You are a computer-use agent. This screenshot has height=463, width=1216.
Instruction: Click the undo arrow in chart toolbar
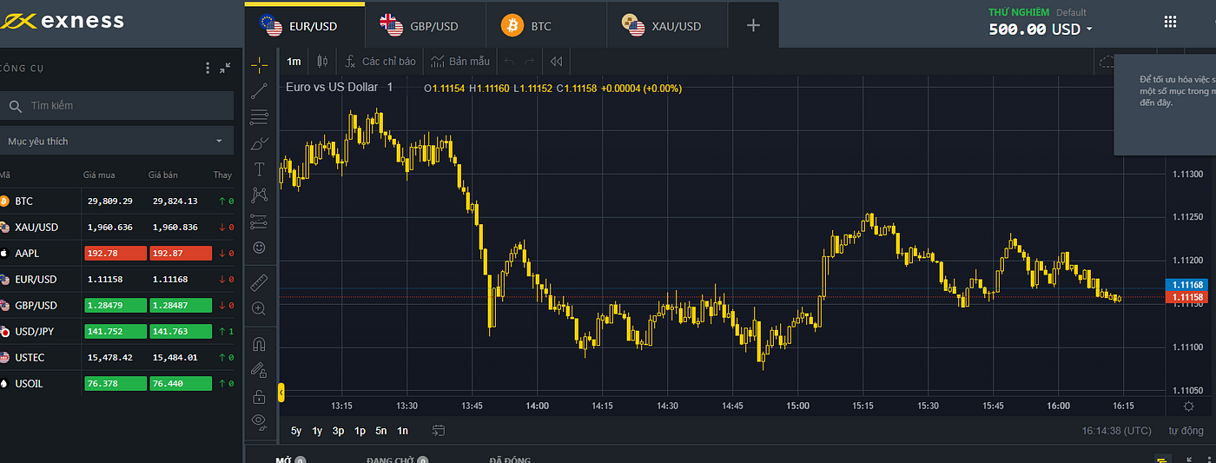click(x=509, y=62)
